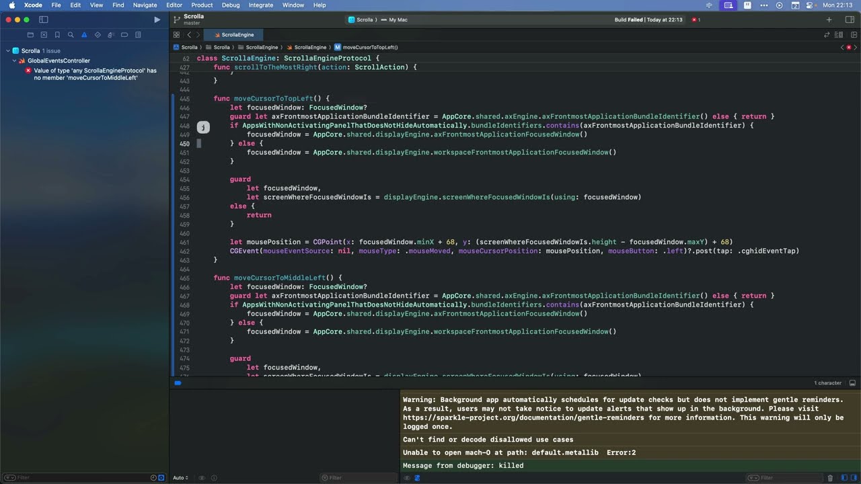The height and width of the screenshot is (484, 861).
Task: Hide the debug area with the bottom-bar button
Action: tap(852, 383)
